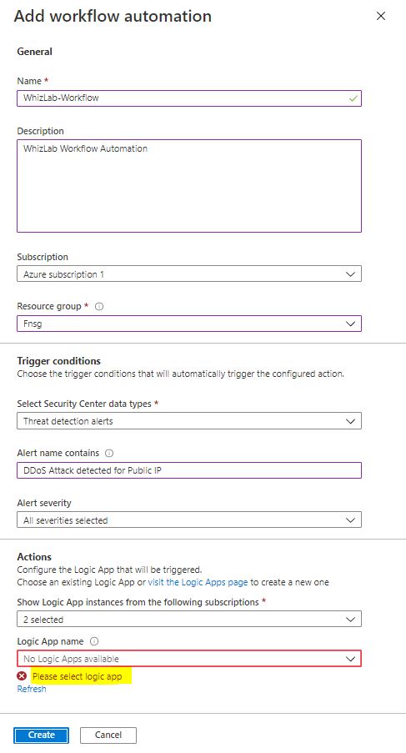The width and height of the screenshot is (406, 753).
Task: Click the Cancel button
Action: point(108,735)
